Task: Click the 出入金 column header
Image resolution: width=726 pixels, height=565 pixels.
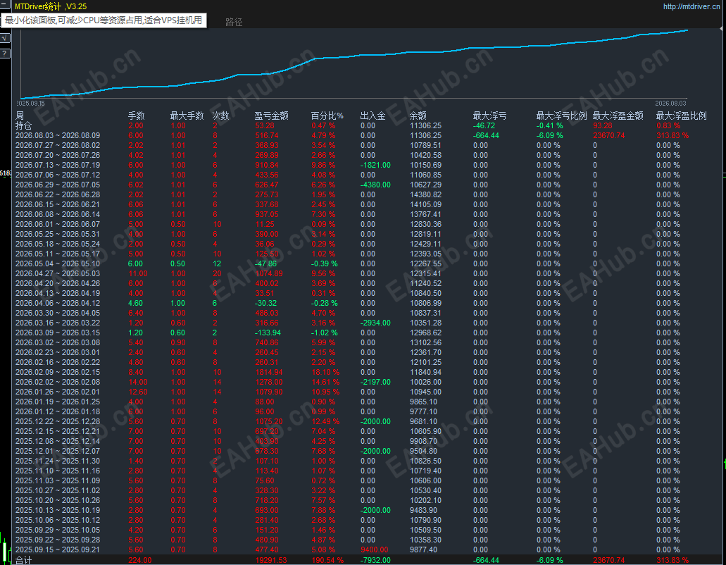Action: pos(373,116)
